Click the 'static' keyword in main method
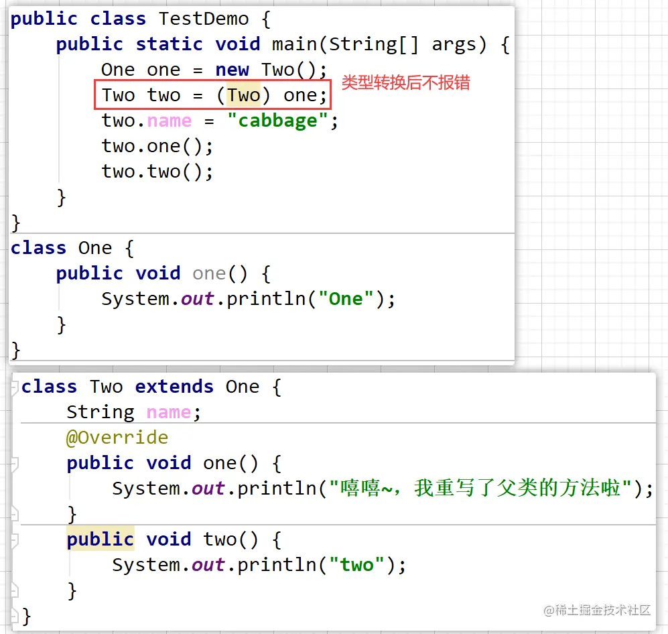This screenshot has width=668, height=634. click(169, 44)
